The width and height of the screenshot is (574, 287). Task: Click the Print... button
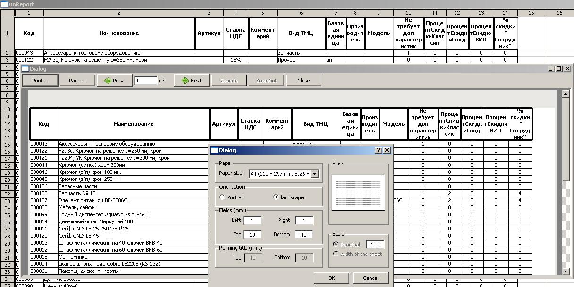[x=40, y=81]
